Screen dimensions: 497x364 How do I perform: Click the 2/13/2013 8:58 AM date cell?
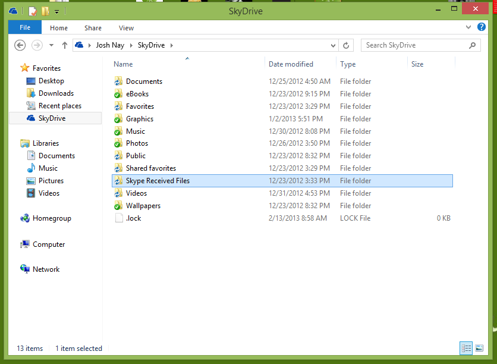[x=298, y=218]
